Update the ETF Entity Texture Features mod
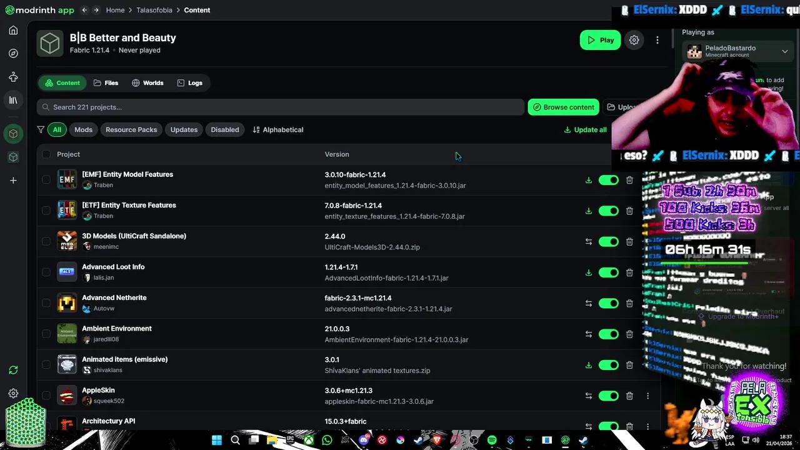 coord(588,211)
